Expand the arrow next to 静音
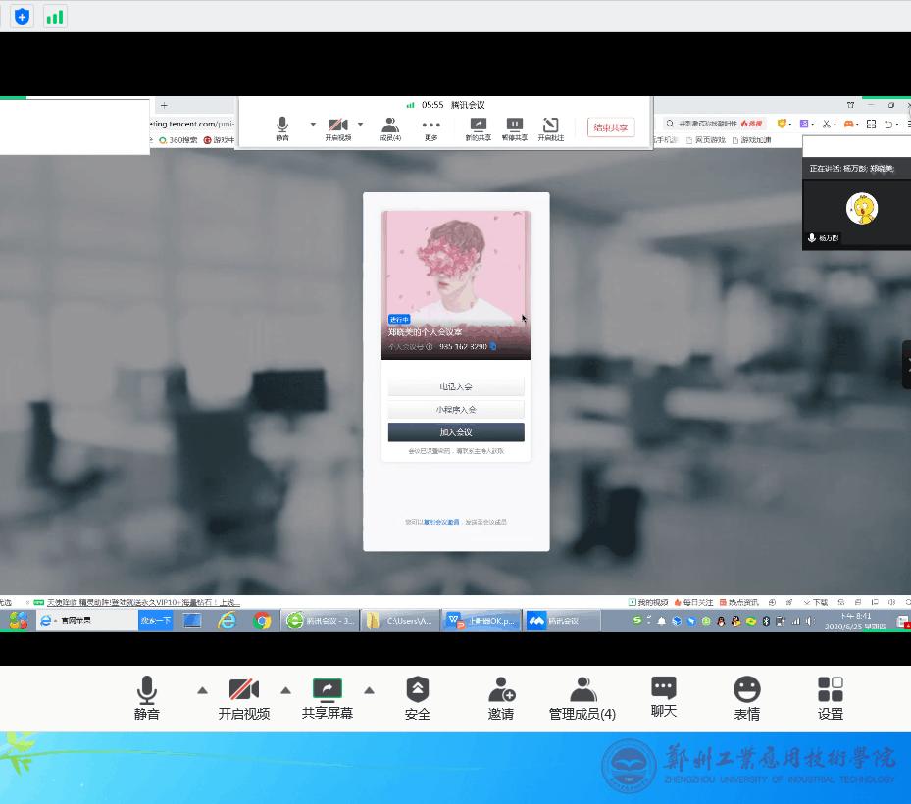The width and height of the screenshot is (911, 804). click(202, 690)
